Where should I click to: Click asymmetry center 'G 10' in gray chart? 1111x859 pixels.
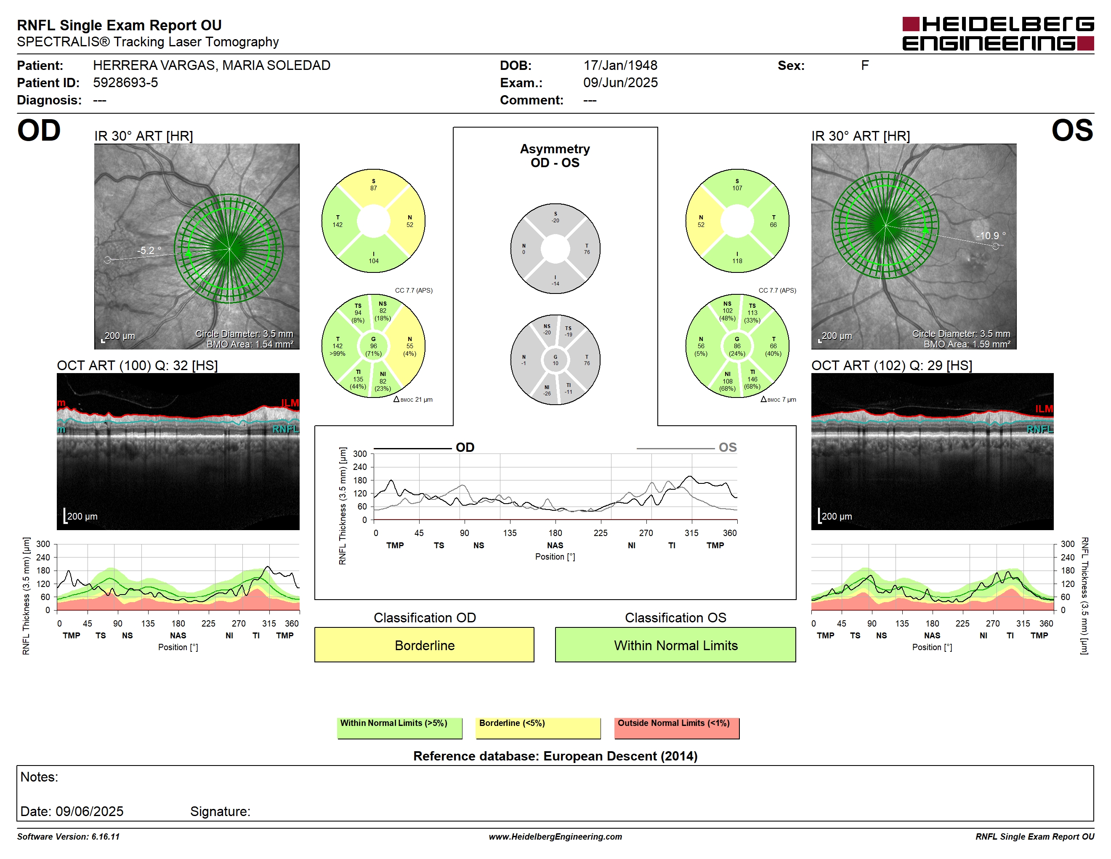click(555, 360)
